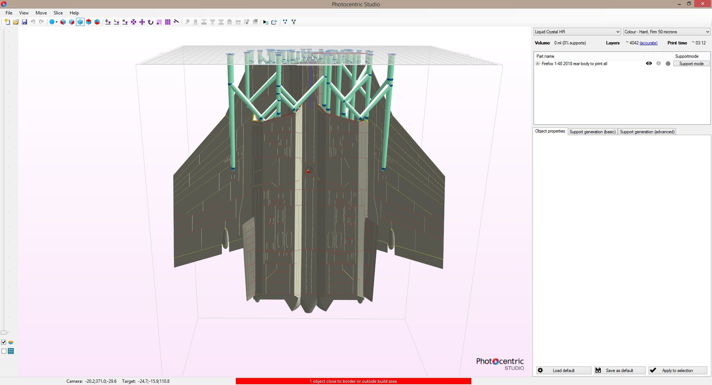Click the Slice play arrow icon
Image resolution: width=712 pixels, height=385 pixels.
point(266,22)
